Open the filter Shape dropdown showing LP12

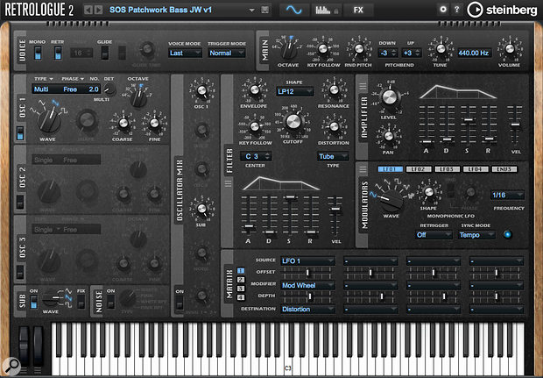[295, 91]
